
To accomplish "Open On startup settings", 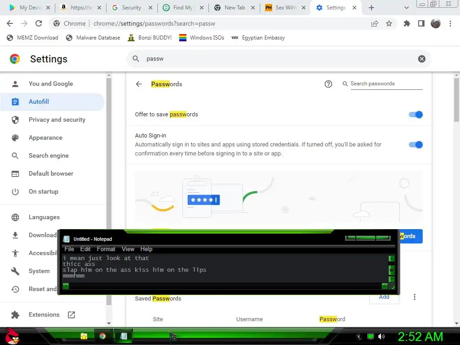I will tap(53, 191).
